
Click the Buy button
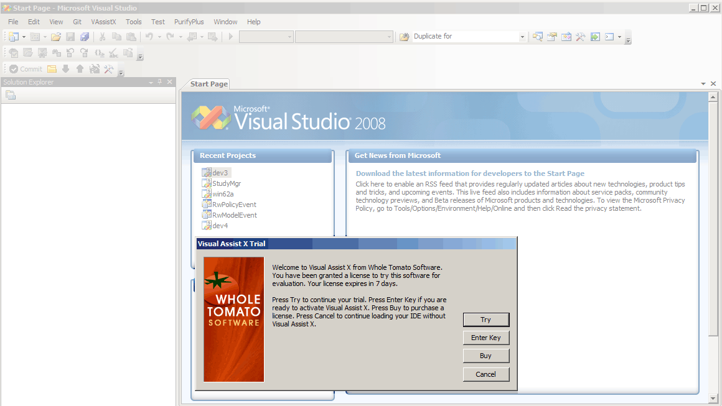click(485, 356)
